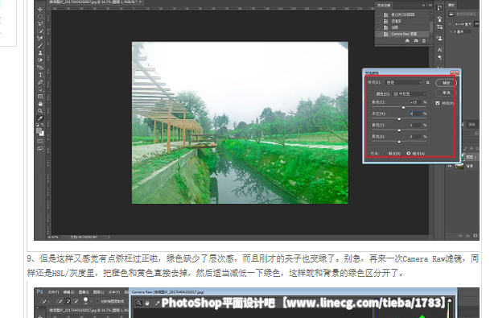Screen dimensions: 490x318
Task: Open the History panel flyout menu
Action: click(x=430, y=6)
